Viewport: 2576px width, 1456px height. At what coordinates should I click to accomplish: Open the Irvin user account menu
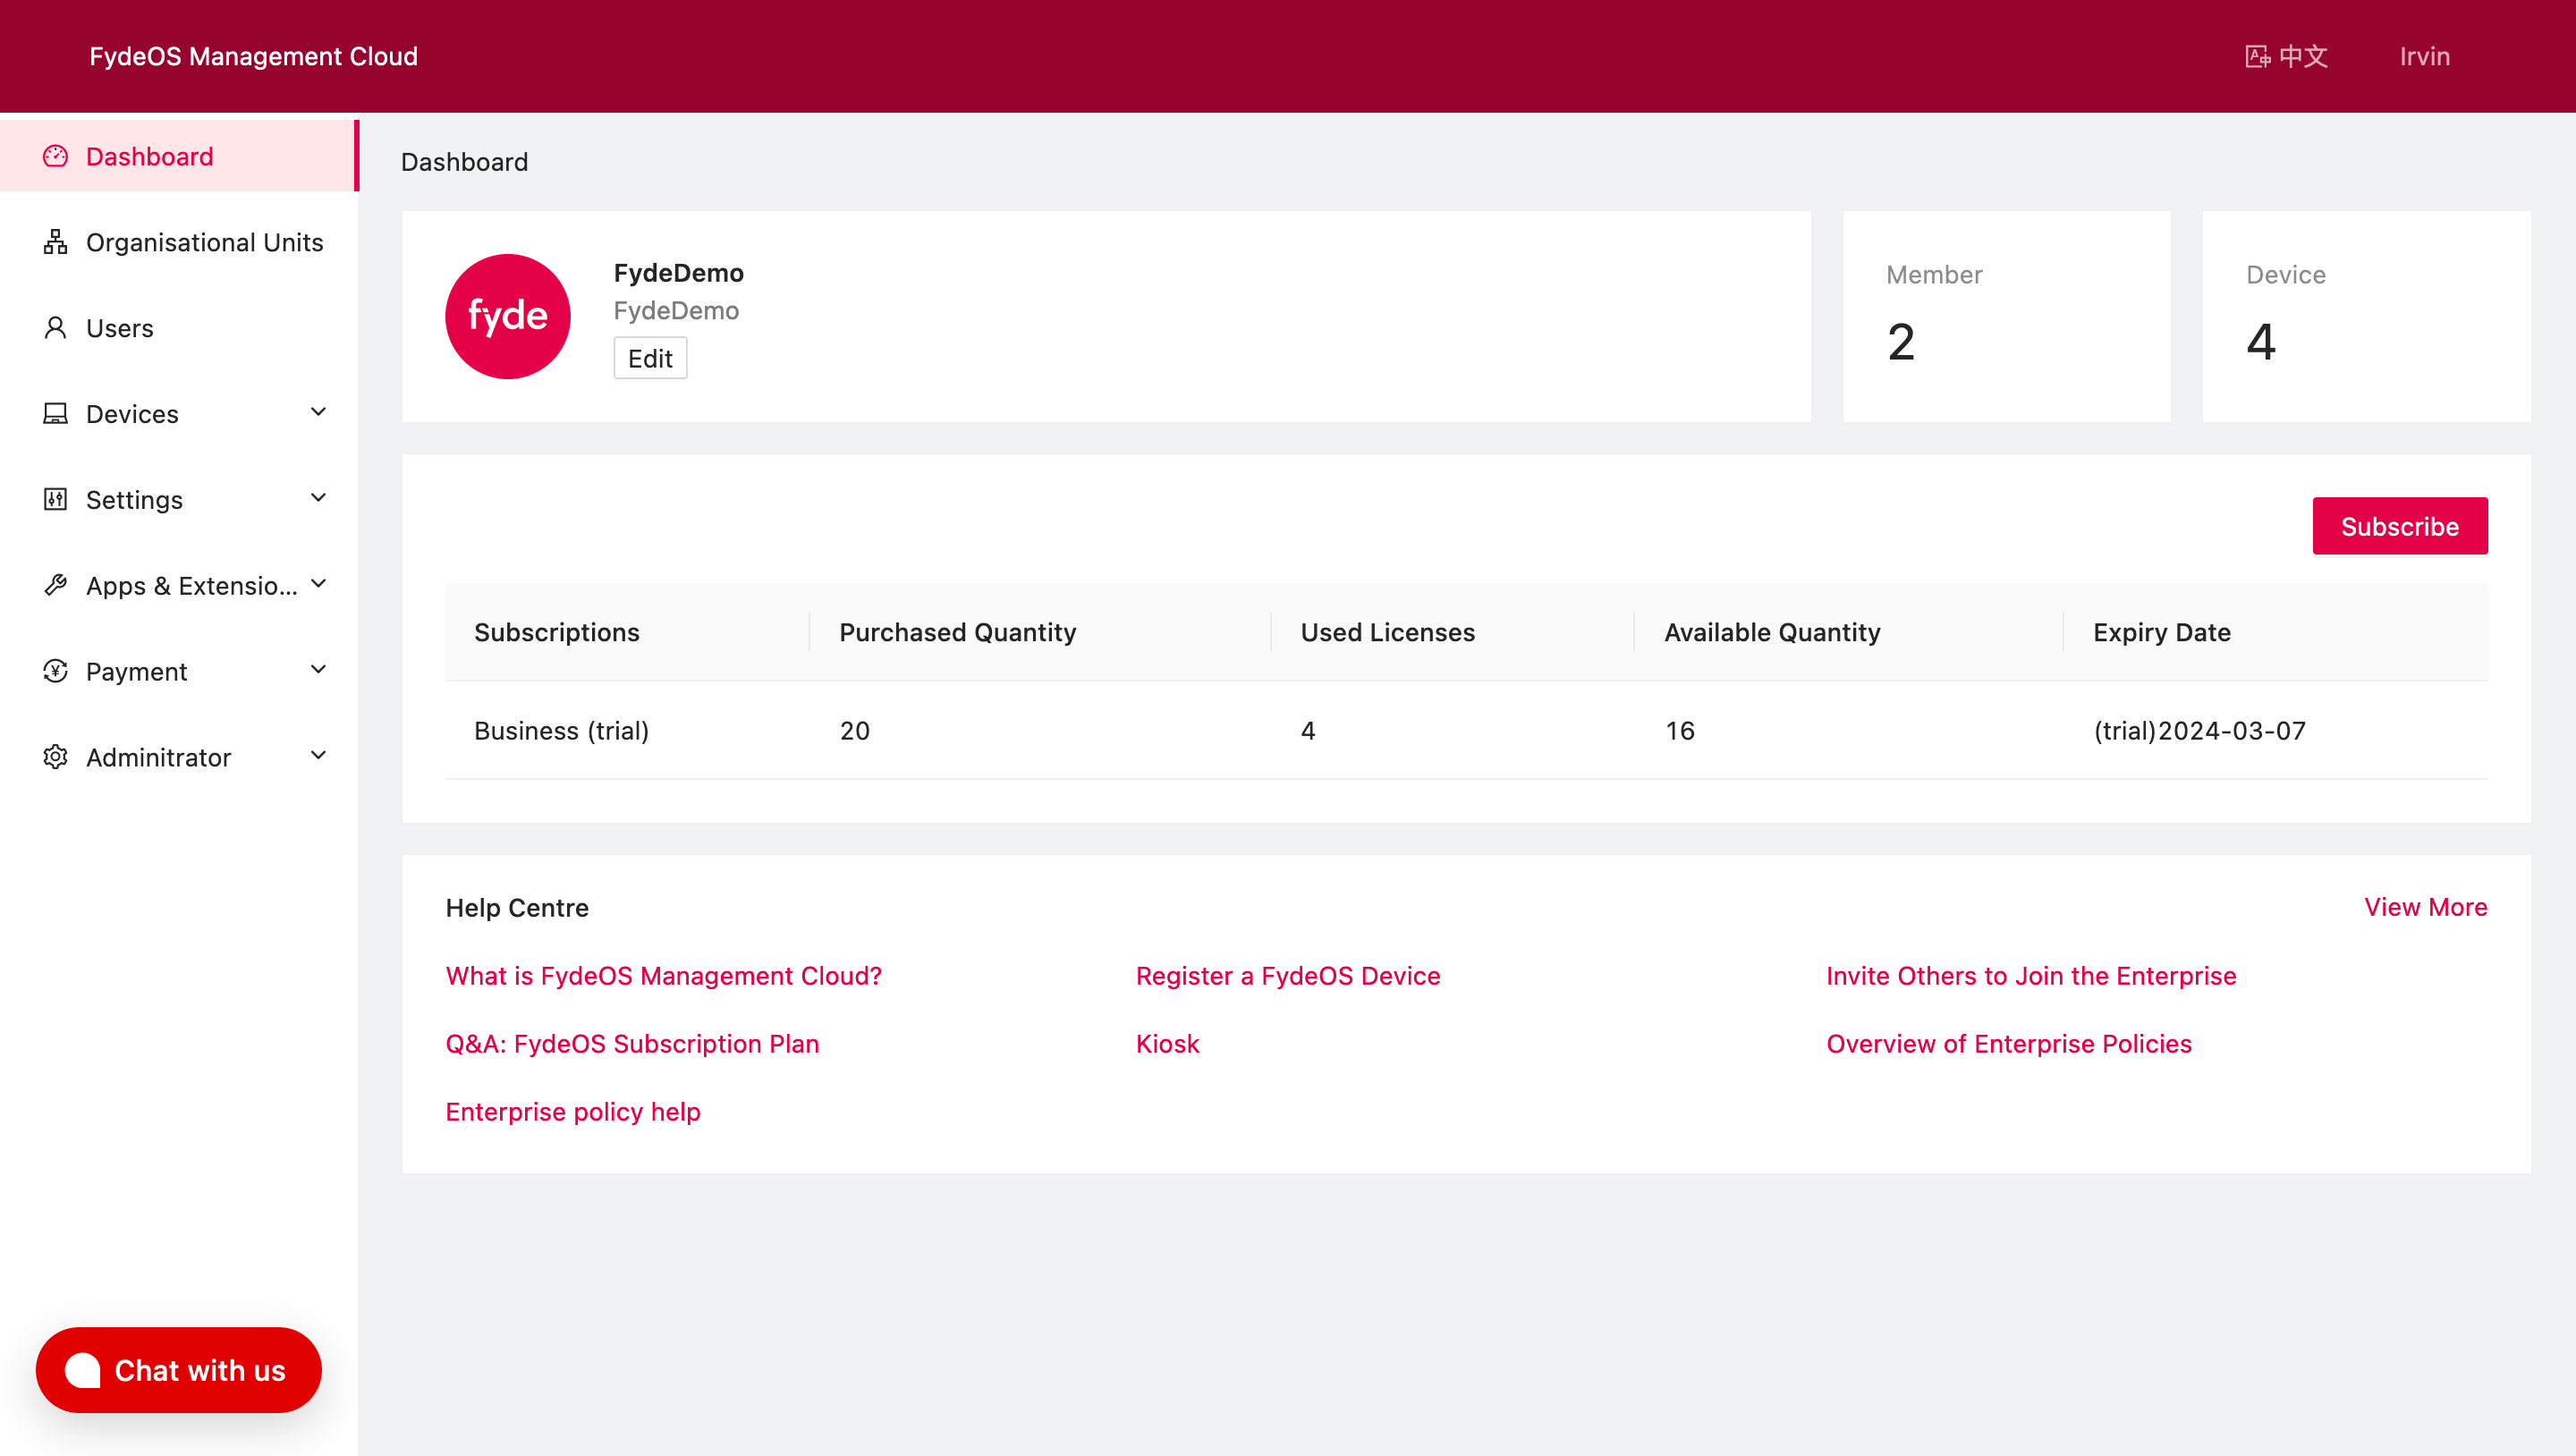[x=2424, y=57]
